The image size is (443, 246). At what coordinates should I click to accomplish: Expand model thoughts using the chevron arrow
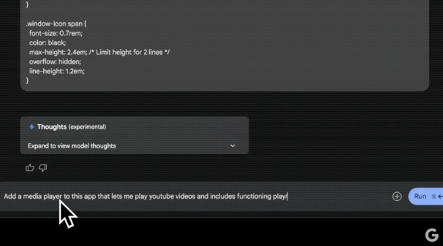coord(232,146)
